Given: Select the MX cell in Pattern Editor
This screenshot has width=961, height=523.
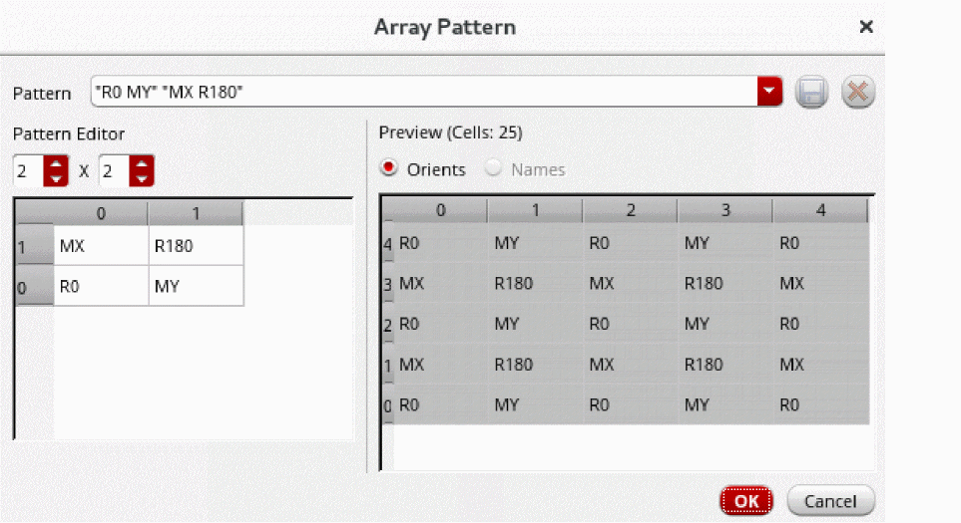Looking at the screenshot, I should pyautogui.click(x=101, y=246).
